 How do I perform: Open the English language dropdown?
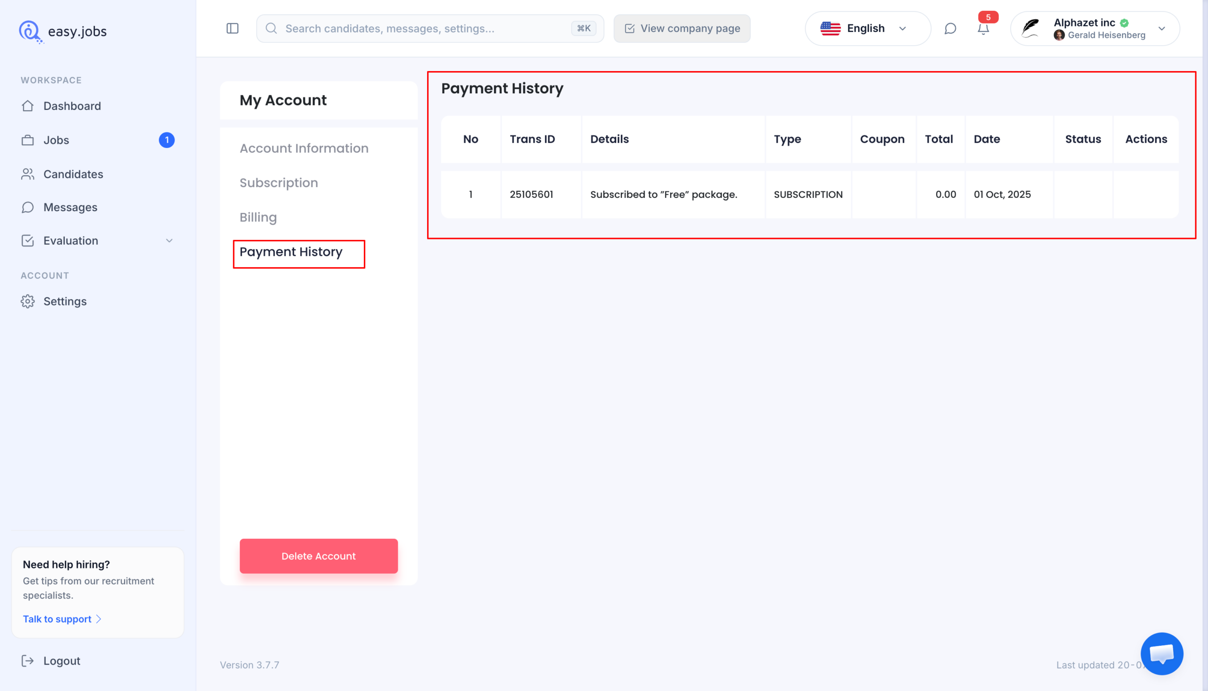point(867,28)
